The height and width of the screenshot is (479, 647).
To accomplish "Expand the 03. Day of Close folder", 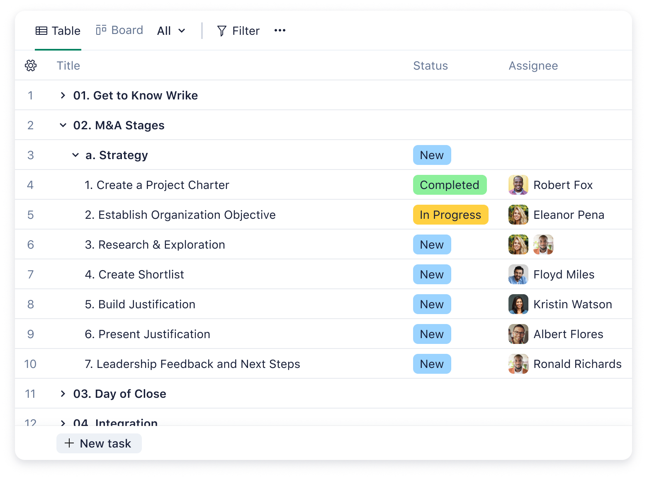I will click(x=63, y=394).
